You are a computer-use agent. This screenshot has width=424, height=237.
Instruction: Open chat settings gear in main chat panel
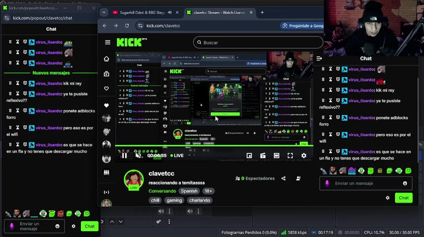[388, 198]
